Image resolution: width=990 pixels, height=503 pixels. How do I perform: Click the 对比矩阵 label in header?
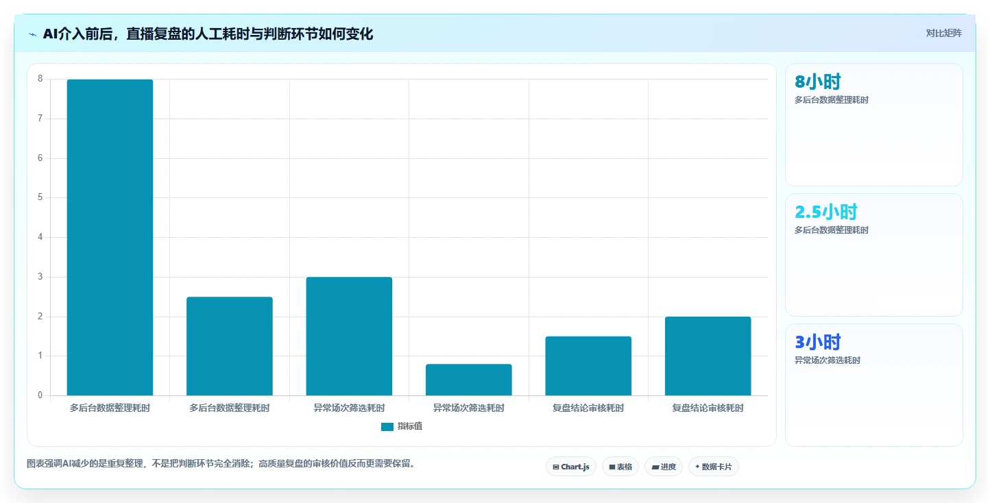tap(944, 34)
